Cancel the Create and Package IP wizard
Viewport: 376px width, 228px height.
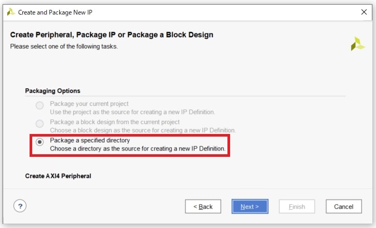pyautogui.click(x=344, y=206)
